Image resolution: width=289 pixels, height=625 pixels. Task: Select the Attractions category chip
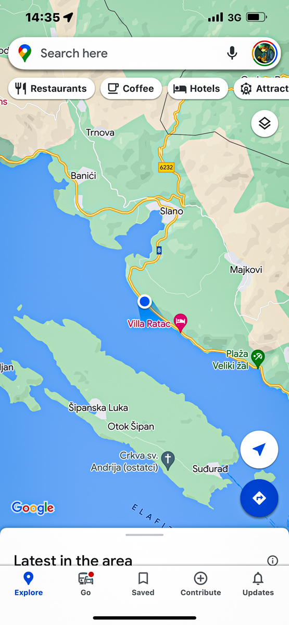(x=261, y=89)
